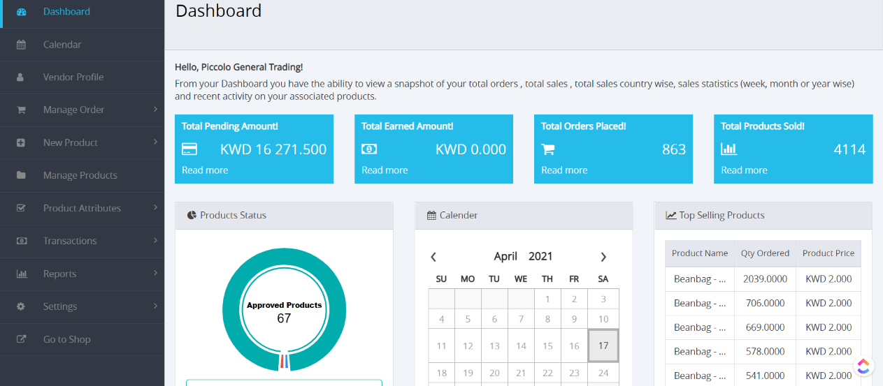This screenshot has height=386, width=883.
Task: Expand the Transactions submenu chevron
Action: [x=155, y=240]
